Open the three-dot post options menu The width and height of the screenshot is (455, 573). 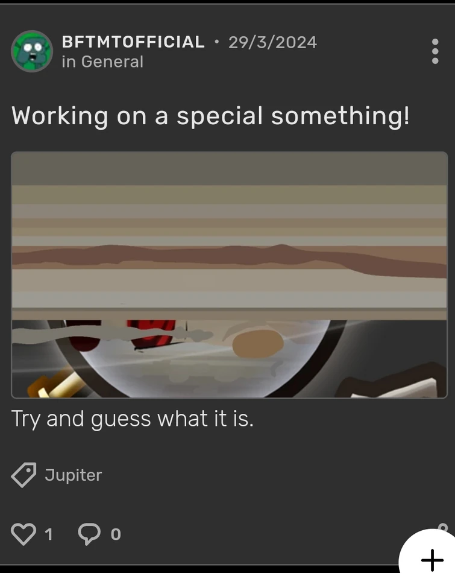point(435,51)
